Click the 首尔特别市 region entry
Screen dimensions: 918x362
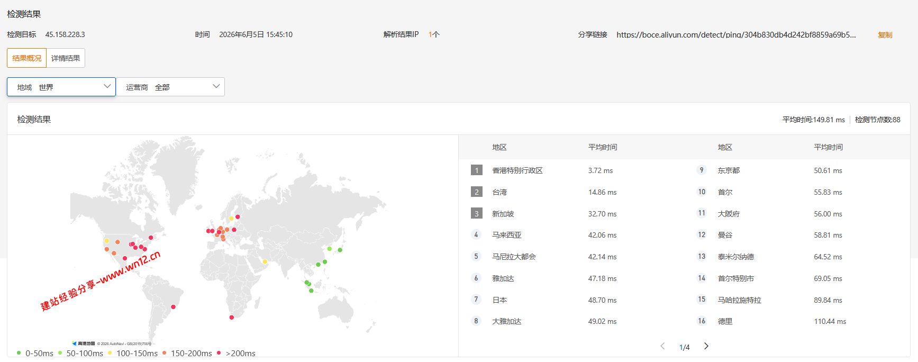pos(736,278)
